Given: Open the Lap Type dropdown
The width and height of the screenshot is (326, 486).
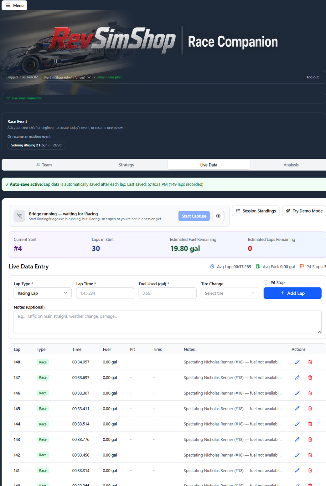Looking at the screenshot, I should point(43,293).
